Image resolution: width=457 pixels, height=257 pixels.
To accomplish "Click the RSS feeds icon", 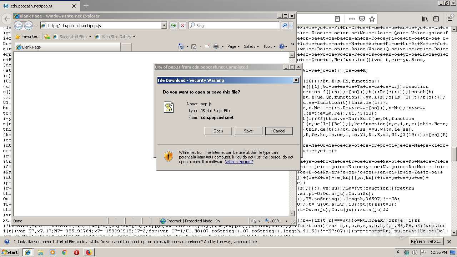I will 194,46.
